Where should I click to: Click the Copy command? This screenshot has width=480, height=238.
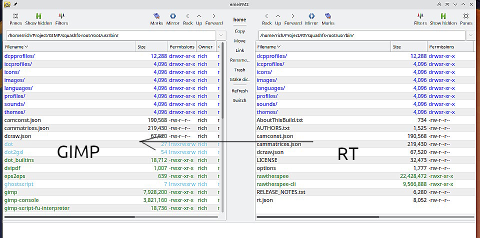pos(239,31)
